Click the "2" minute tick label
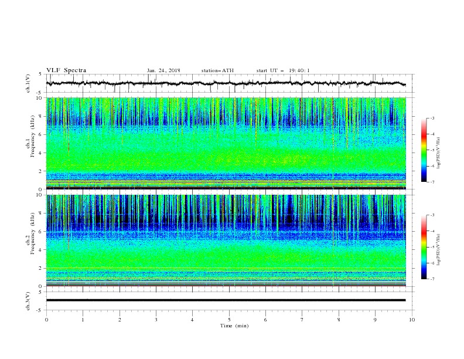This screenshot has width=464, height=359. (120, 320)
